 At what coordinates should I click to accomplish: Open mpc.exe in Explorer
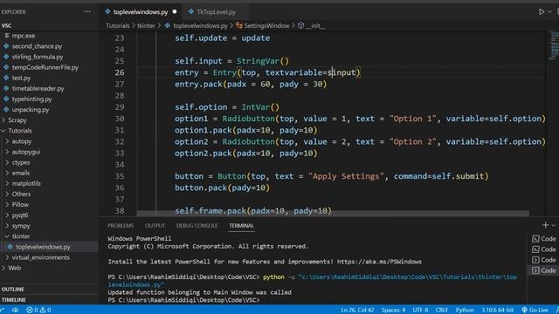click(24, 36)
